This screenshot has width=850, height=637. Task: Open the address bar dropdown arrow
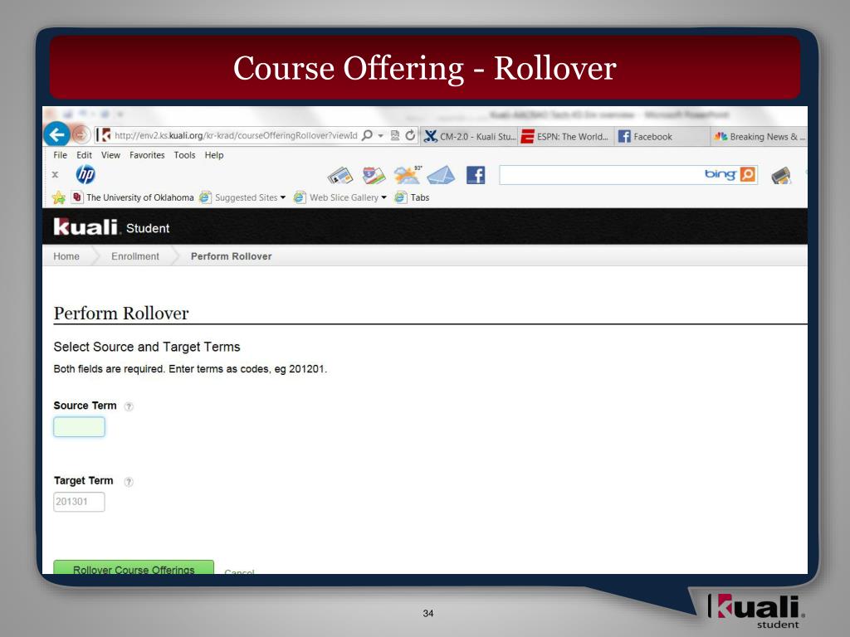380,136
